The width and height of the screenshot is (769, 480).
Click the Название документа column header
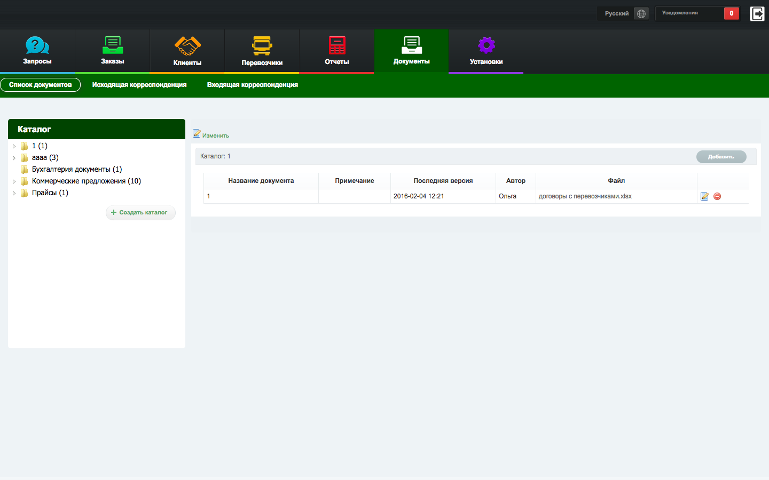click(261, 181)
